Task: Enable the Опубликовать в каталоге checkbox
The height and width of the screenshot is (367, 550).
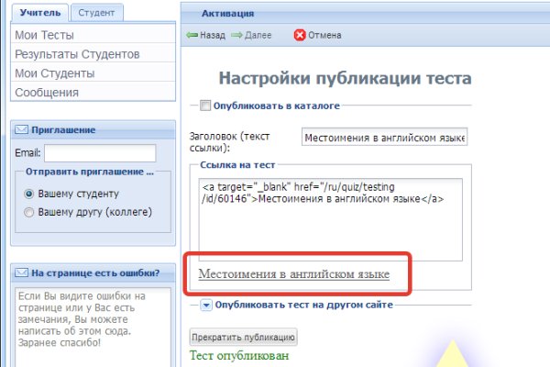Action: [x=205, y=106]
